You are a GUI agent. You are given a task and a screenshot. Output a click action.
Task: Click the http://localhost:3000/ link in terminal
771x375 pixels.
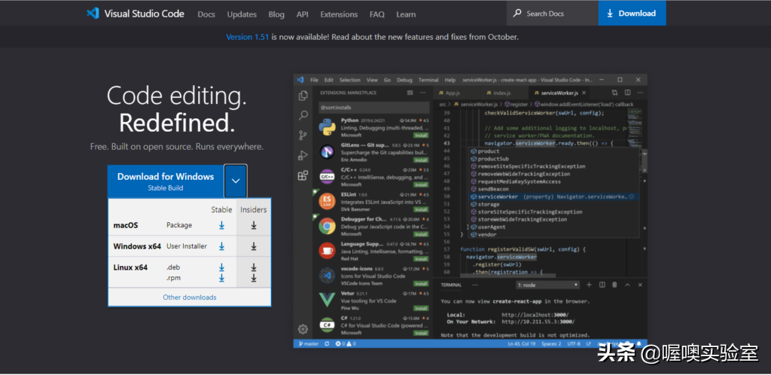coord(535,315)
